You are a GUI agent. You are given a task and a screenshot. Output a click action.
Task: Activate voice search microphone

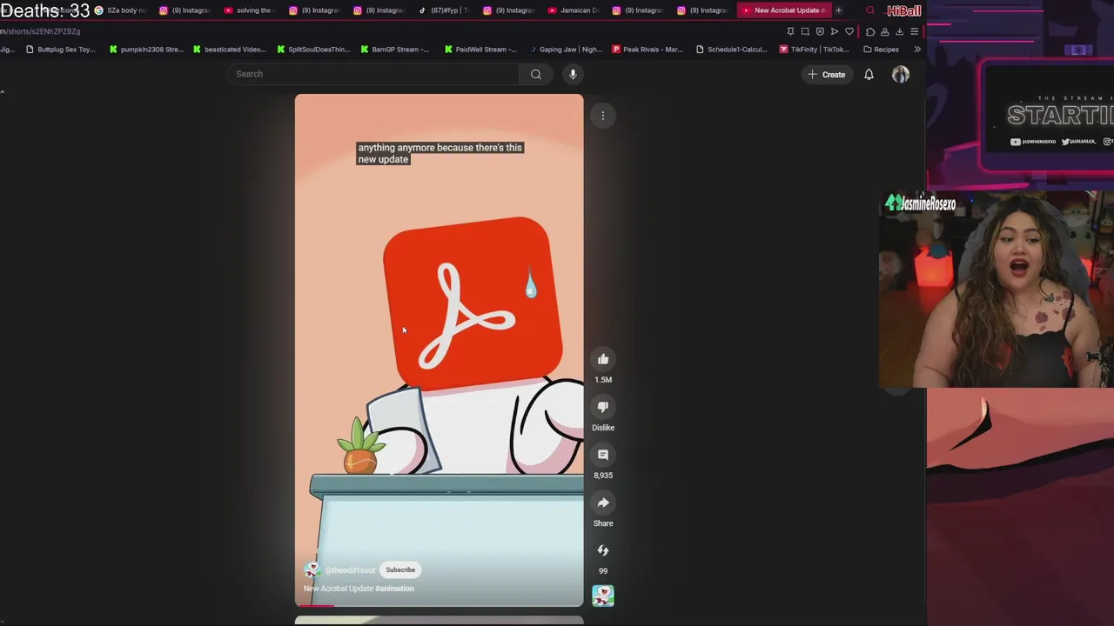(x=573, y=74)
